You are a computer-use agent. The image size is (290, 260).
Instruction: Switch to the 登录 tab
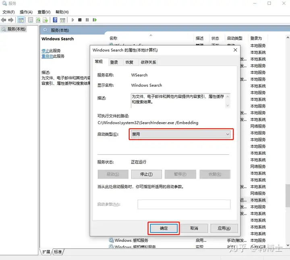(x=114, y=62)
